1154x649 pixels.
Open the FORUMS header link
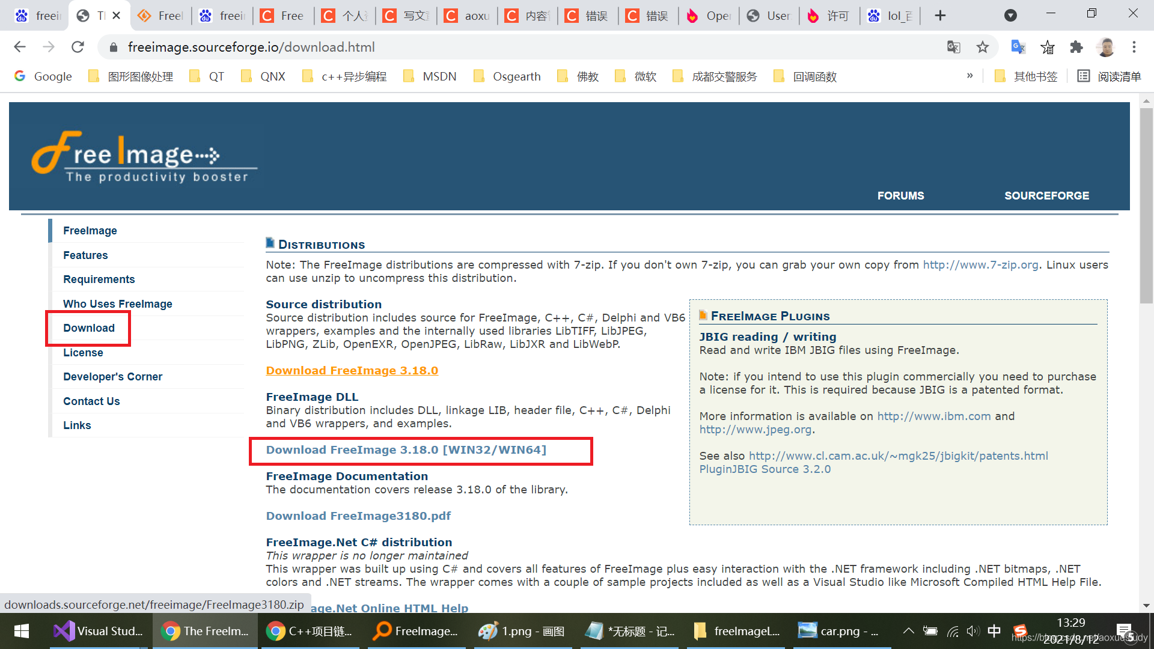pyautogui.click(x=900, y=195)
